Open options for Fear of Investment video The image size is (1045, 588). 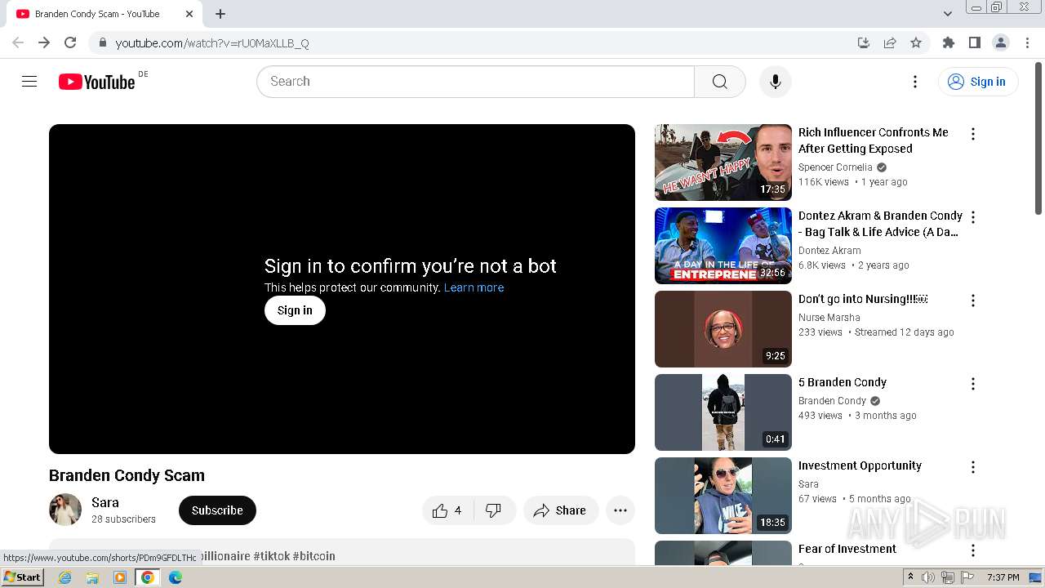click(x=972, y=550)
